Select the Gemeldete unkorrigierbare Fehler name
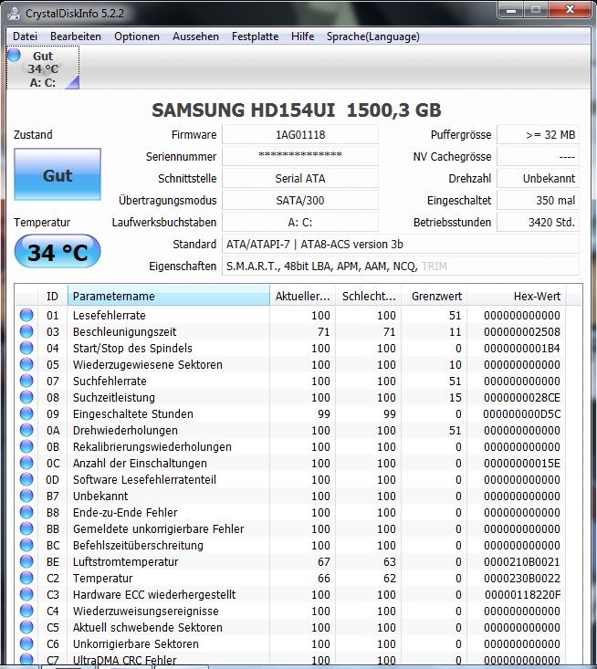Screen dimensions: 597x669 point(158,528)
